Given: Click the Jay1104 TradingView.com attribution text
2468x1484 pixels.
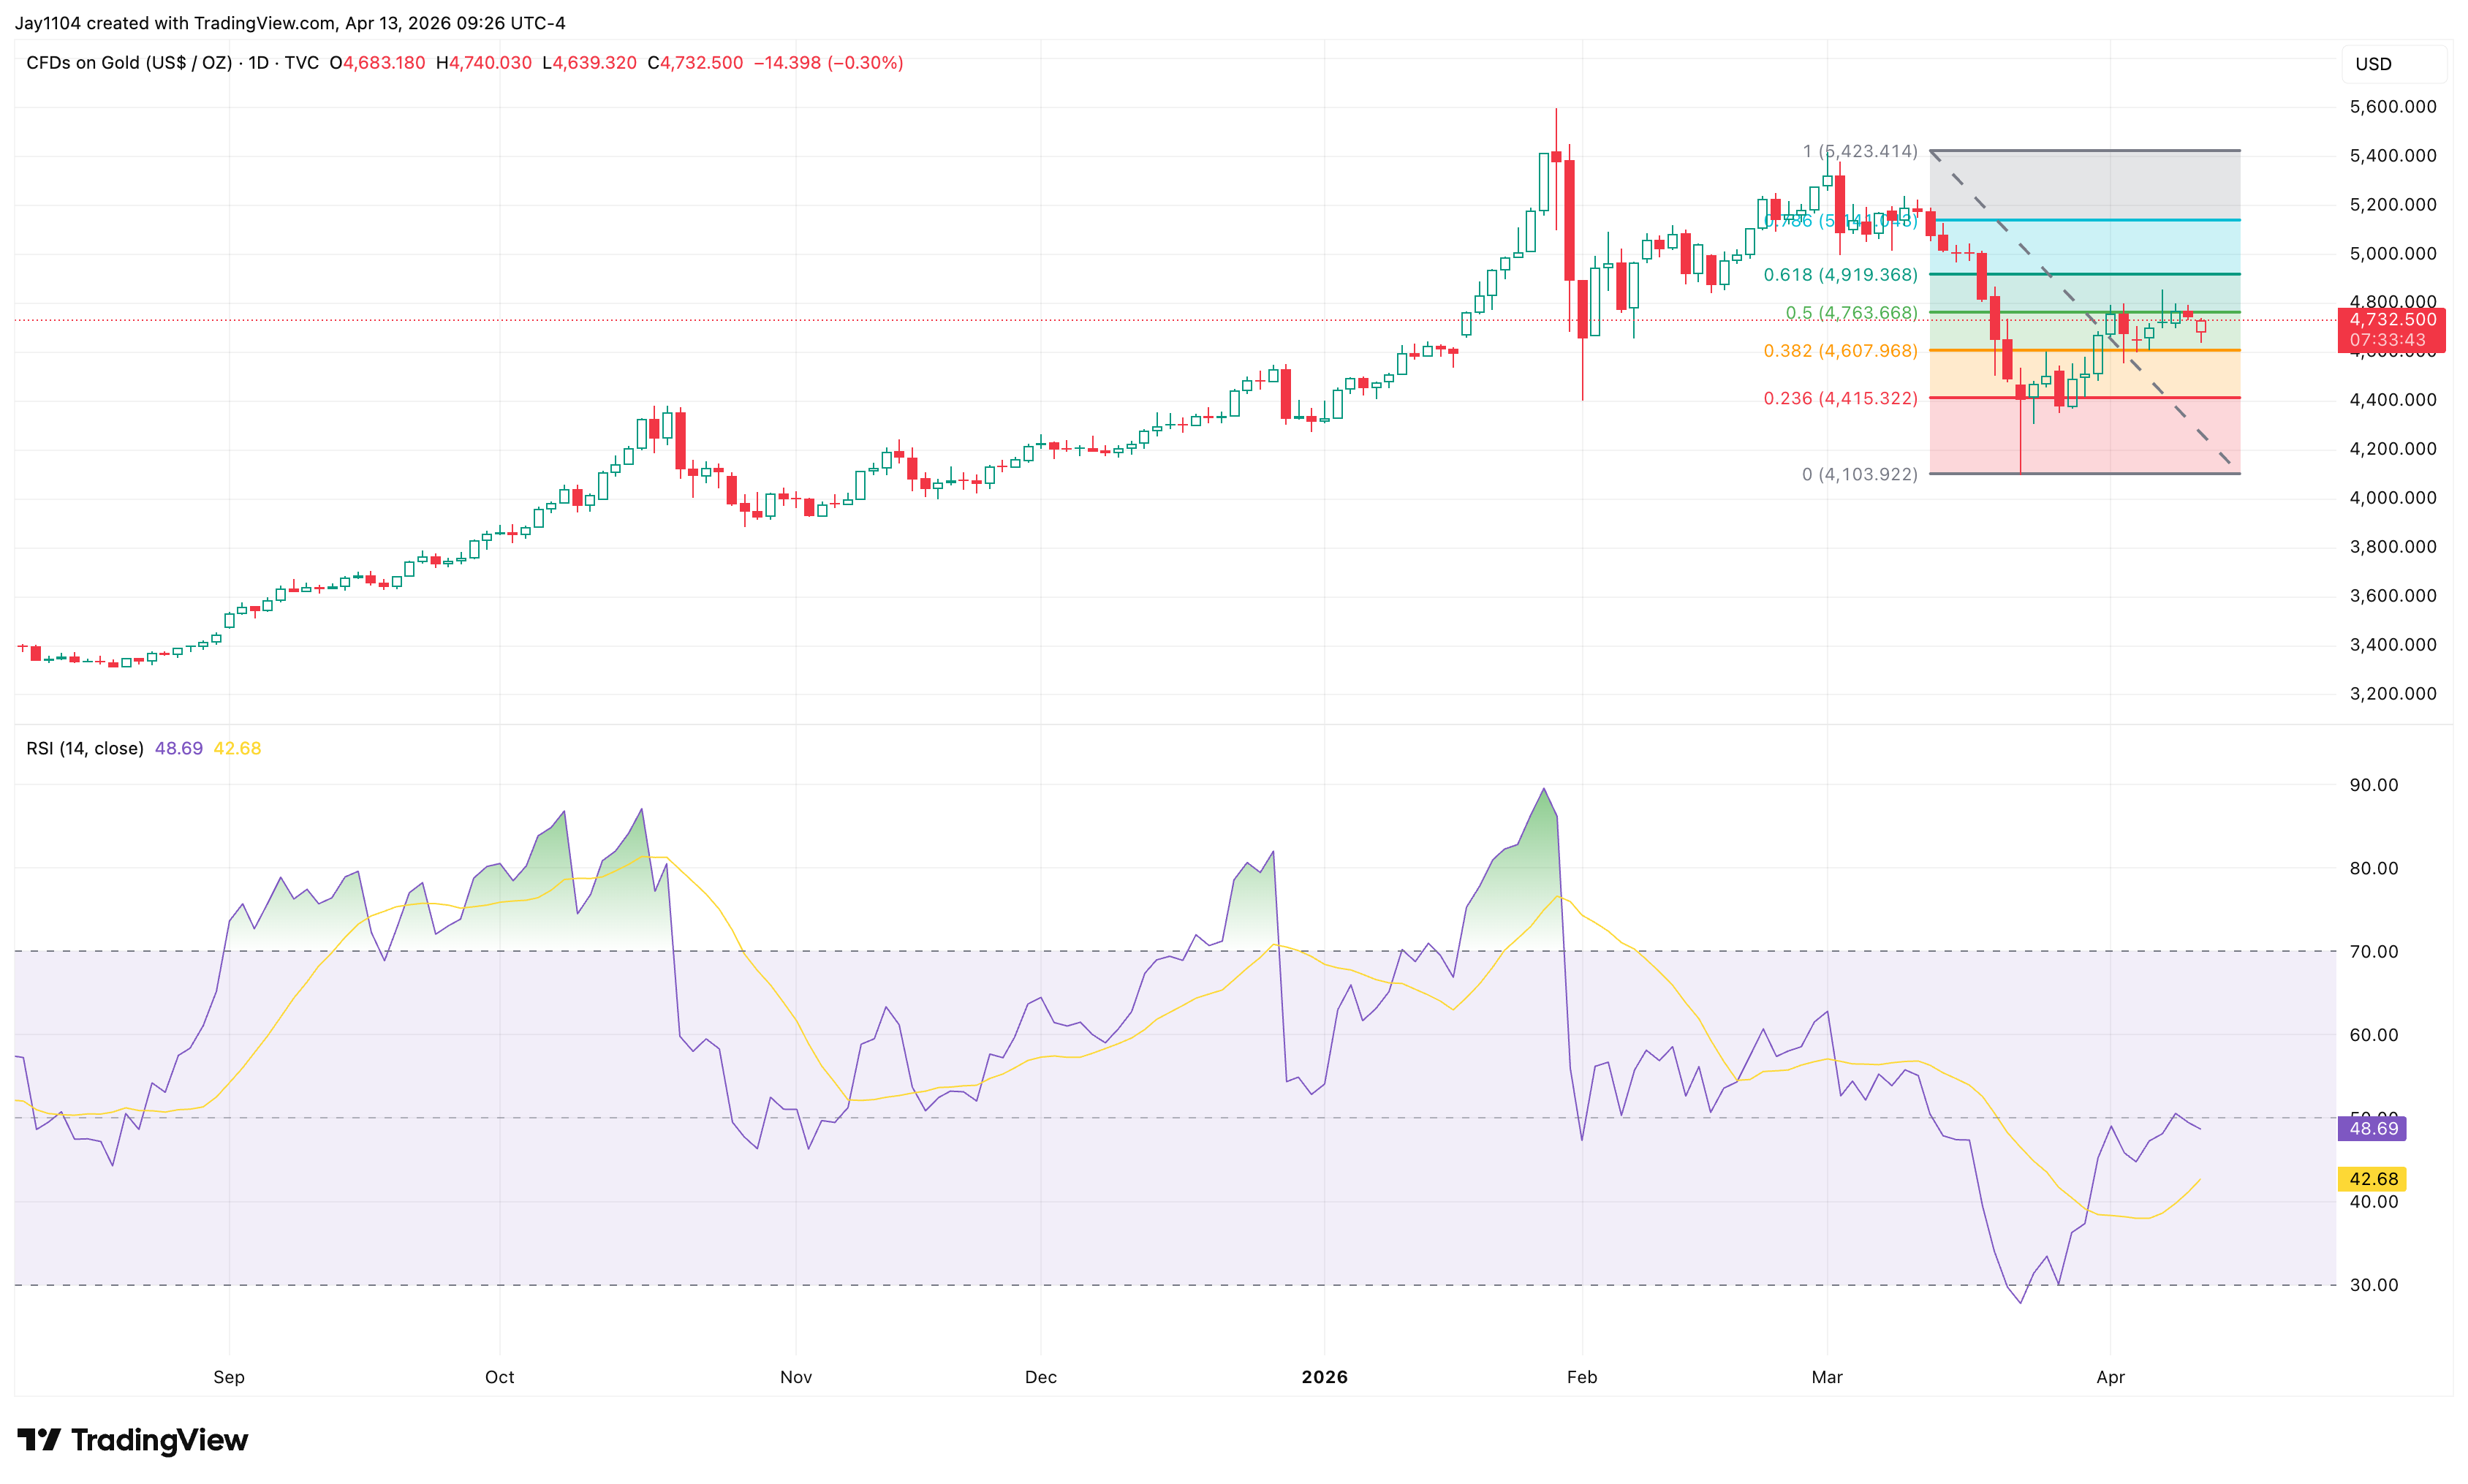Looking at the screenshot, I should 290,22.
